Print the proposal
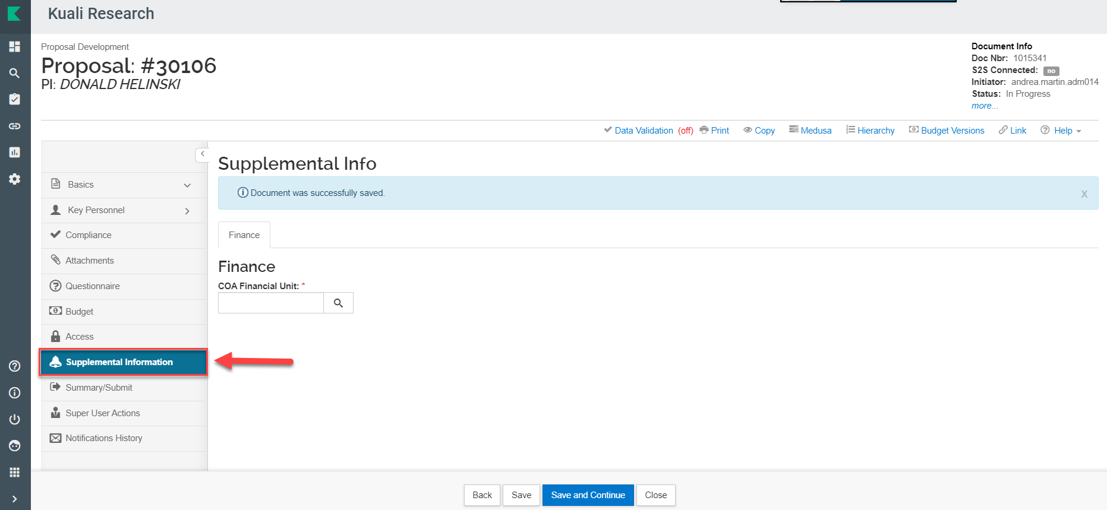This screenshot has width=1107, height=510. tap(714, 131)
